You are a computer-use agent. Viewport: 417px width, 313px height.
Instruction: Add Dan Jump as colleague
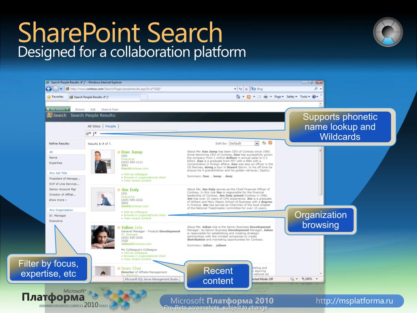135,174
